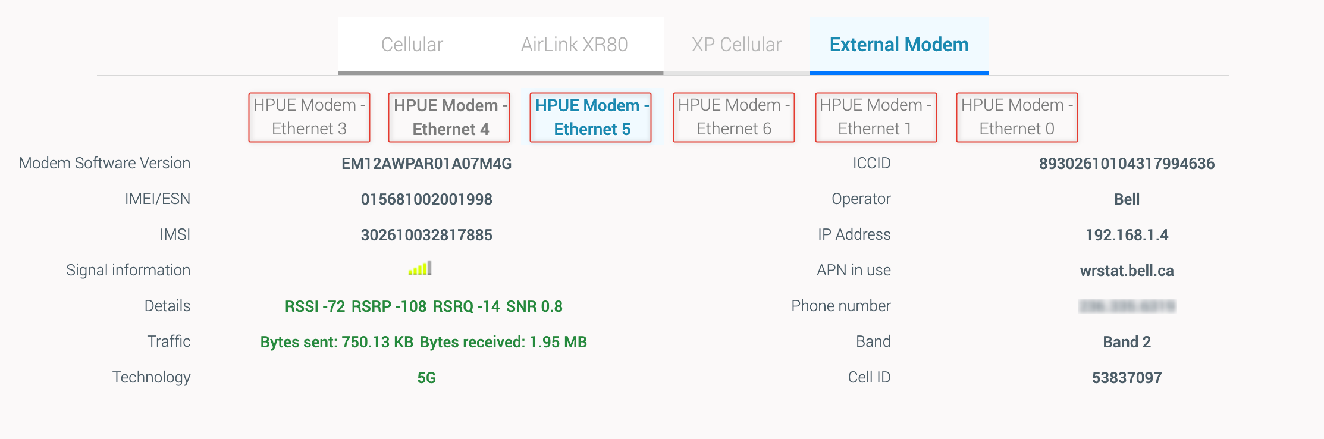This screenshot has width=1324, height=439.
Task: Click the External Modem tab
Action: (899, 45)
